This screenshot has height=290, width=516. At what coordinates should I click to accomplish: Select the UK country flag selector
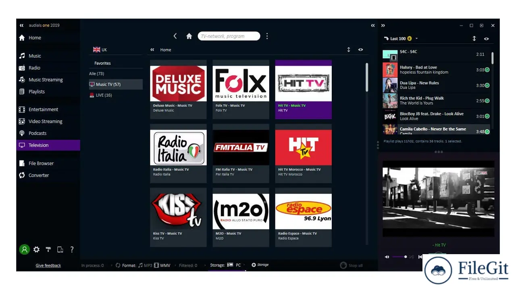pyautogui.click(x=100, y=50)
